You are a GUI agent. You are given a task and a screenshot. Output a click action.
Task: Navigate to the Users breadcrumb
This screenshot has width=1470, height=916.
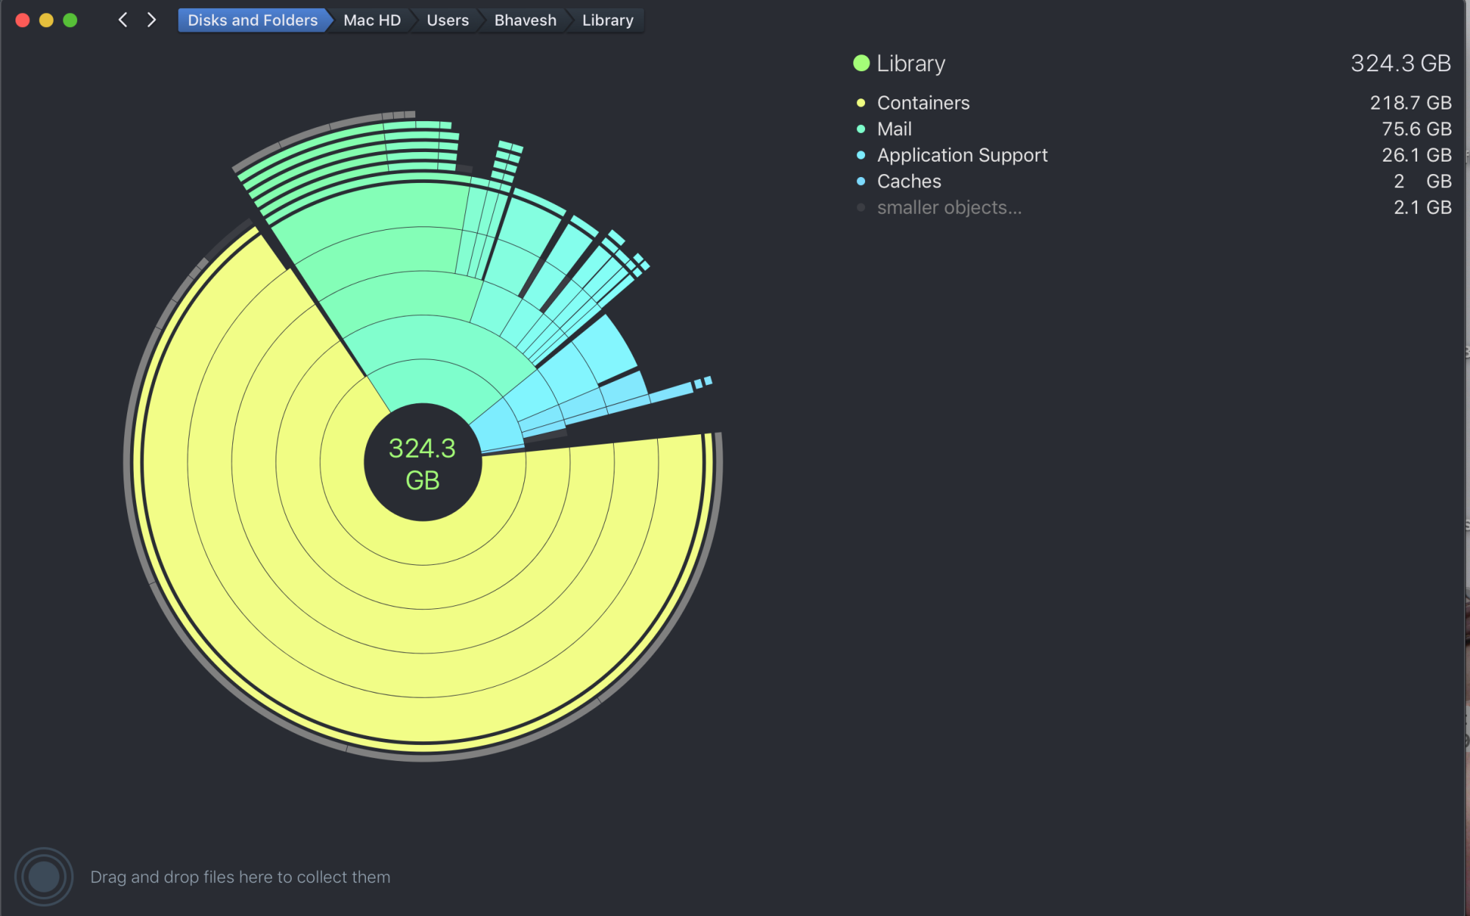click(x=447, y=21)
